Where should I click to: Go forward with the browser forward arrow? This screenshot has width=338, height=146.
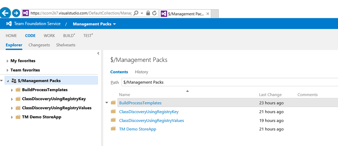pyautogui.click(x=16, y=13)
